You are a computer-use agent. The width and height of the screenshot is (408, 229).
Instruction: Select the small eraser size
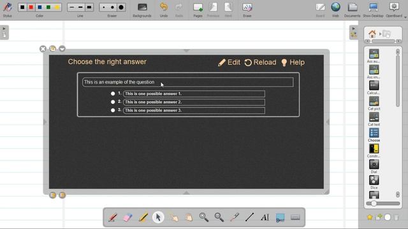(104, 7)
